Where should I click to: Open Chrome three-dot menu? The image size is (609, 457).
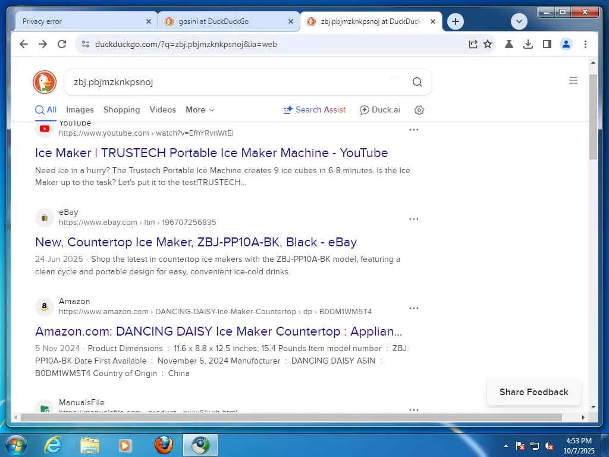[x=585, y=44]
